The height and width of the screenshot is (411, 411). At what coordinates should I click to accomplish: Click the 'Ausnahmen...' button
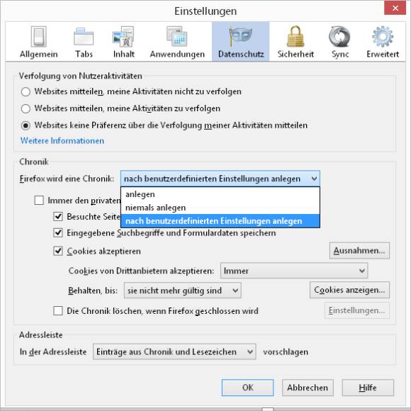[x=359, y=251]
